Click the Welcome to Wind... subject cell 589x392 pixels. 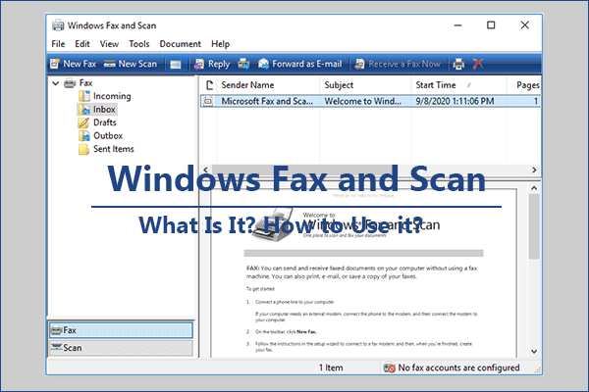(363, 101)
